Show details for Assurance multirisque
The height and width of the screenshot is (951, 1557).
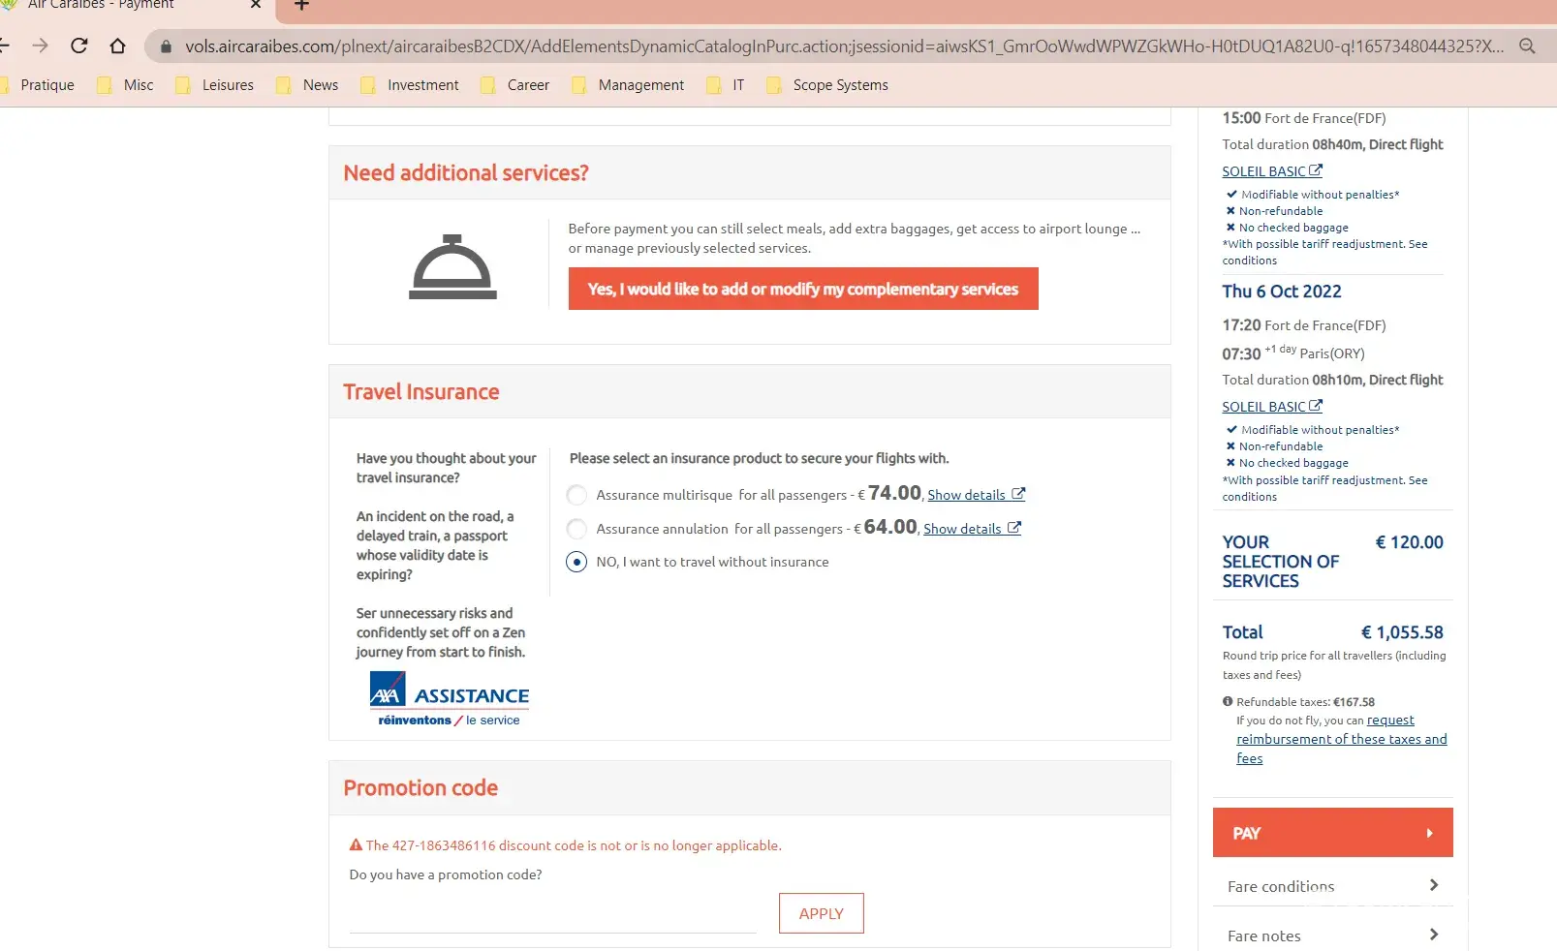(x=976, y=495)
